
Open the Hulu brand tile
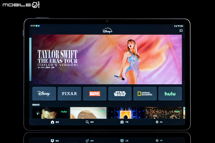point(170,94)
